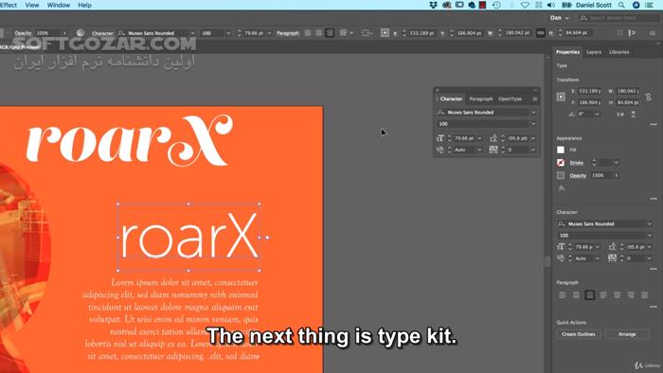Click the white Fill swatch
This screenshot has width=663, height=373.
click(561, 150)
